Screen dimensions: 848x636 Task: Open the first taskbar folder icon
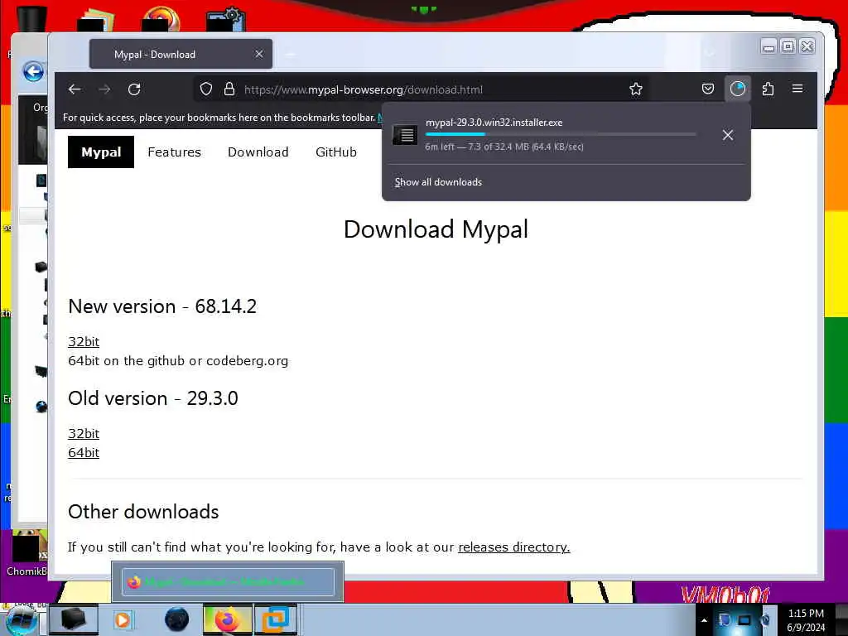coord(73,619)
